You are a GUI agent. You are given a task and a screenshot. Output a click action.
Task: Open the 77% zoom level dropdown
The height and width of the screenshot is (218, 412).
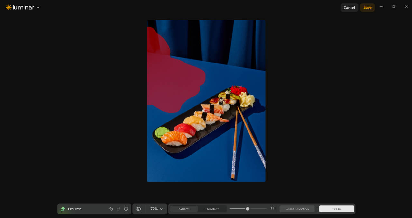click(156, 209)
